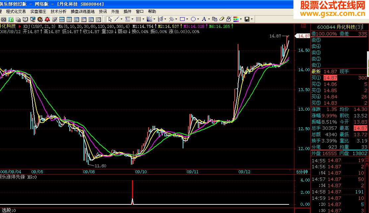Screen dimensions: 369x213
Task: Click the 600844 丹化科技 stock title
Action: [x=336, y=27]
